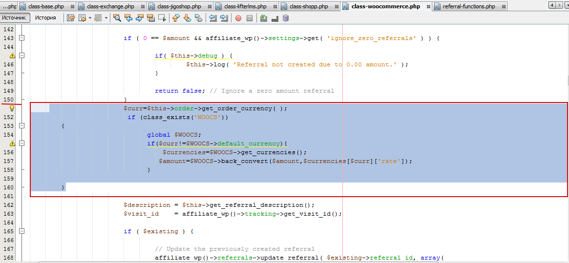Open the class-shopp.php tab
Screen dimensions: 569x263
click(x=308, y=6)
